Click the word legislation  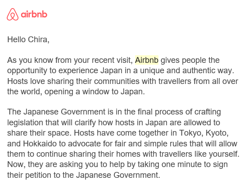(25, 123)
